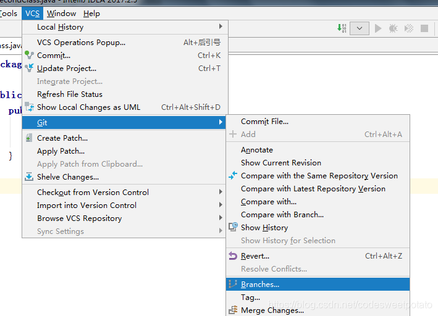Select Checkout from Version Control
Viewport: 438px width, 316px height.
(x=124, y=193)
